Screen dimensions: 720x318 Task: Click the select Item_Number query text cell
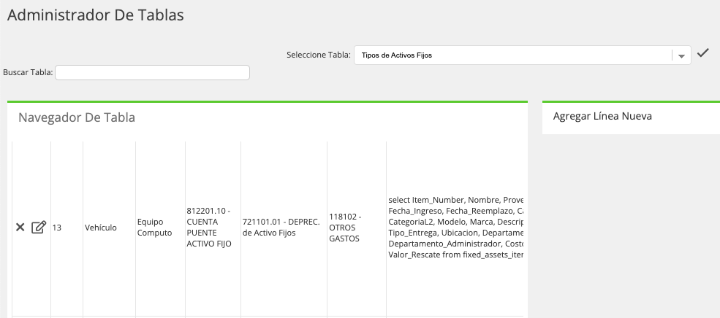[x=455, y=228]
